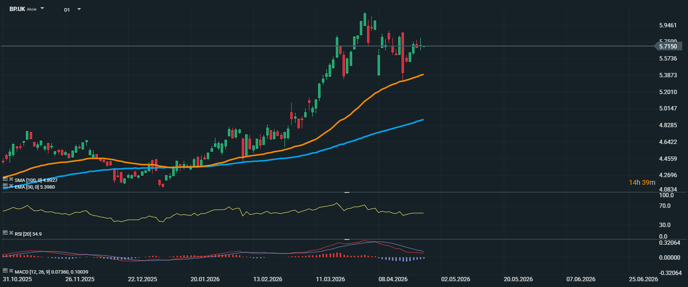Click price axis value 4.0834
The width and height of the screenshot is (688, 287).
click(668, 190)
